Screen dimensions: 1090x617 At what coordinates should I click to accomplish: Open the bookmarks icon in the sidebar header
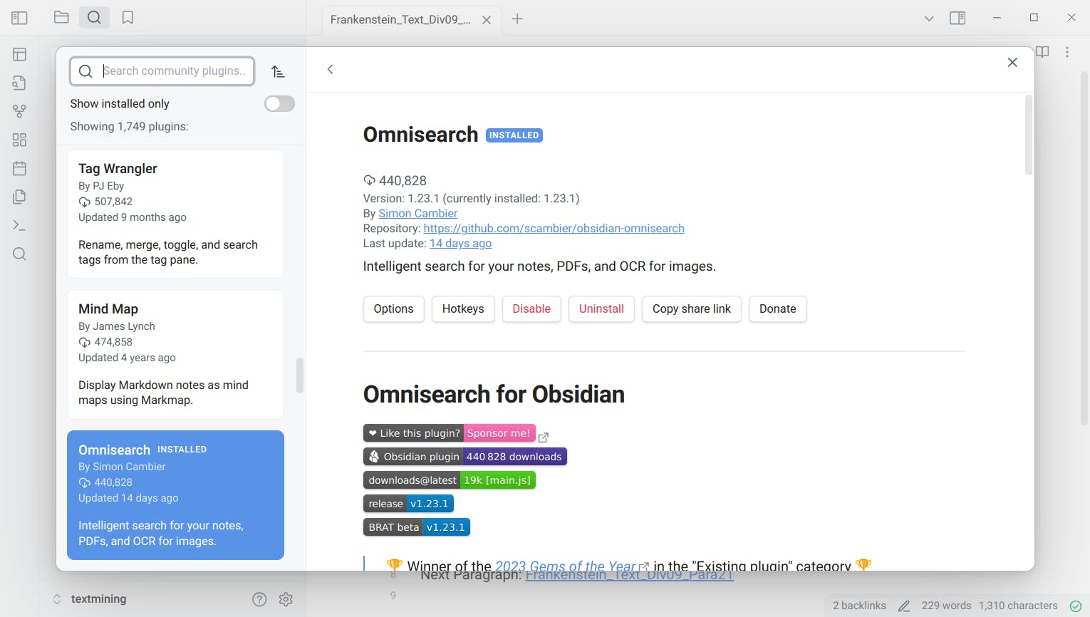pyautogui.click(x=128, y=18)
